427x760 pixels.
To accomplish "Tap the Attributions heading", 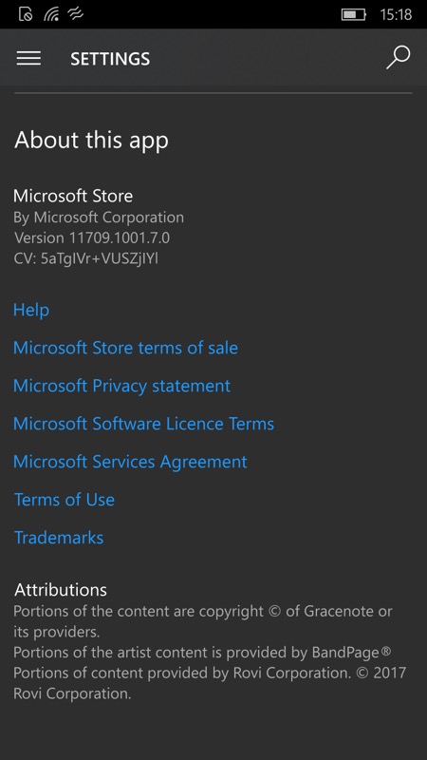I will point(61,589).
